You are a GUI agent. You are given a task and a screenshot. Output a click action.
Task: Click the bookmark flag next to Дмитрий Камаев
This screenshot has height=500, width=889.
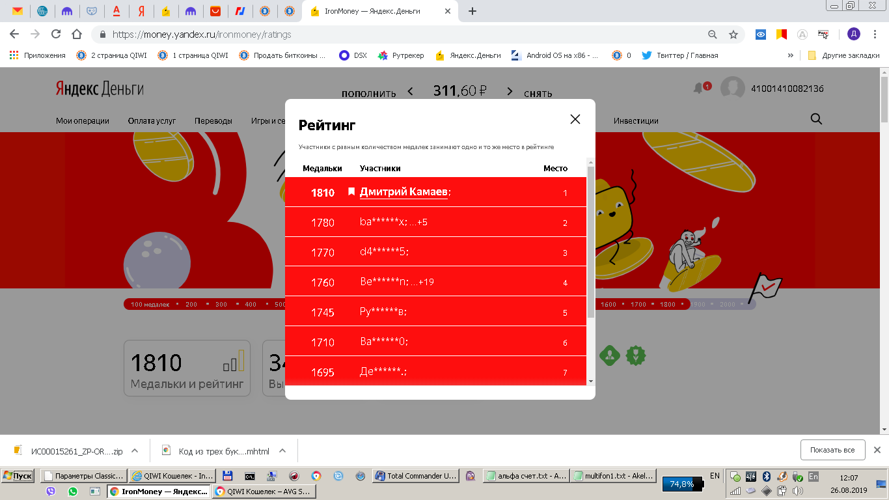pos(351,191)
